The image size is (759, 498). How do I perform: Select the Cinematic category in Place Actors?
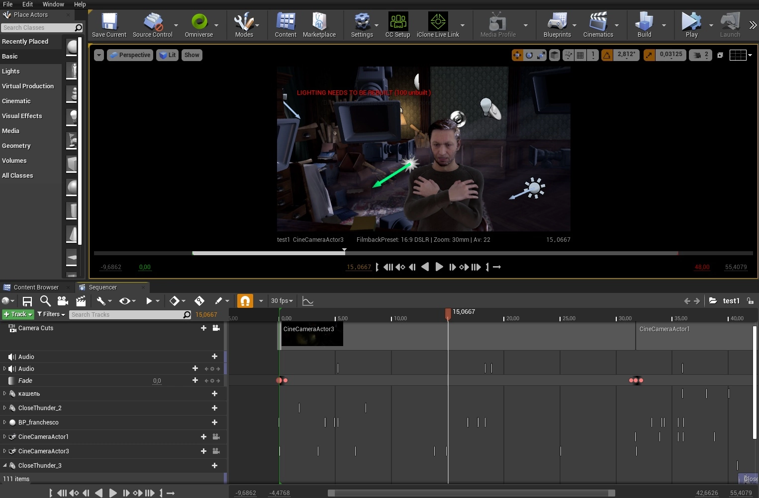coord(31,101)
